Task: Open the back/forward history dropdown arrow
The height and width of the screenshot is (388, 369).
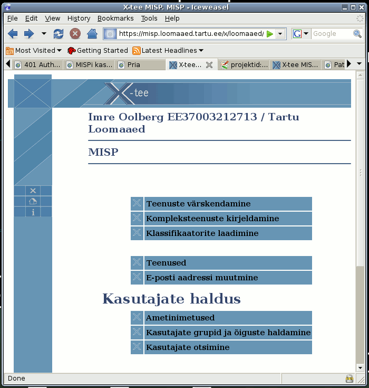Action: pyautogui.click(x=44, y=33)
